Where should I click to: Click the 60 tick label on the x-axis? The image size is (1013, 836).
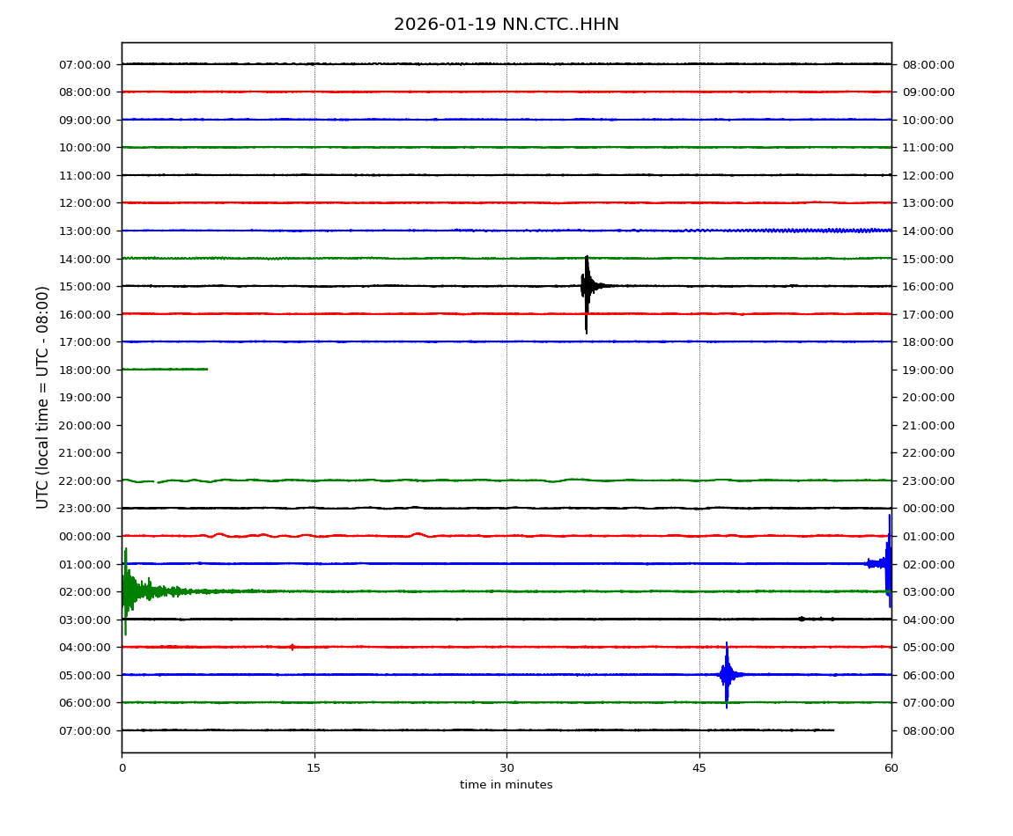891,768
